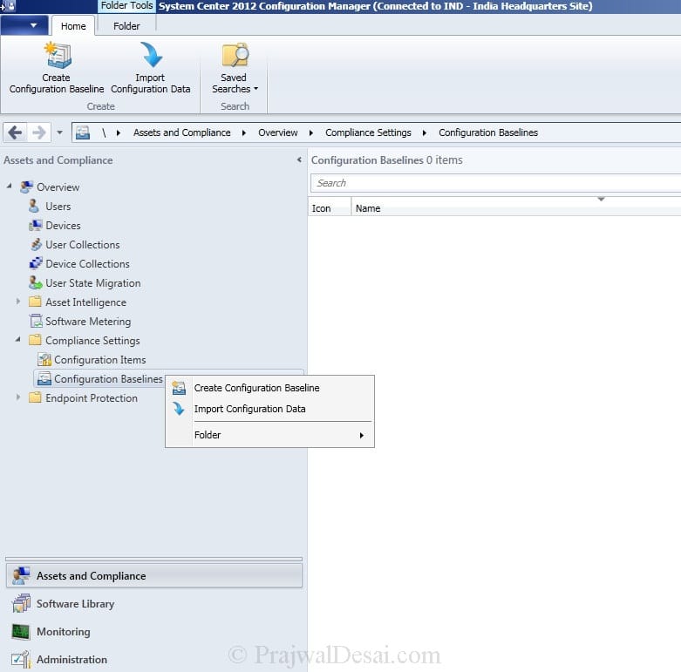
Task: Click the Icon column header
Action: pos(330,208)
